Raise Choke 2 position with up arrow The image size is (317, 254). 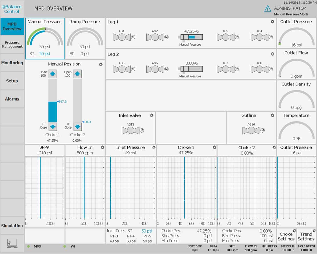[77, 74]
